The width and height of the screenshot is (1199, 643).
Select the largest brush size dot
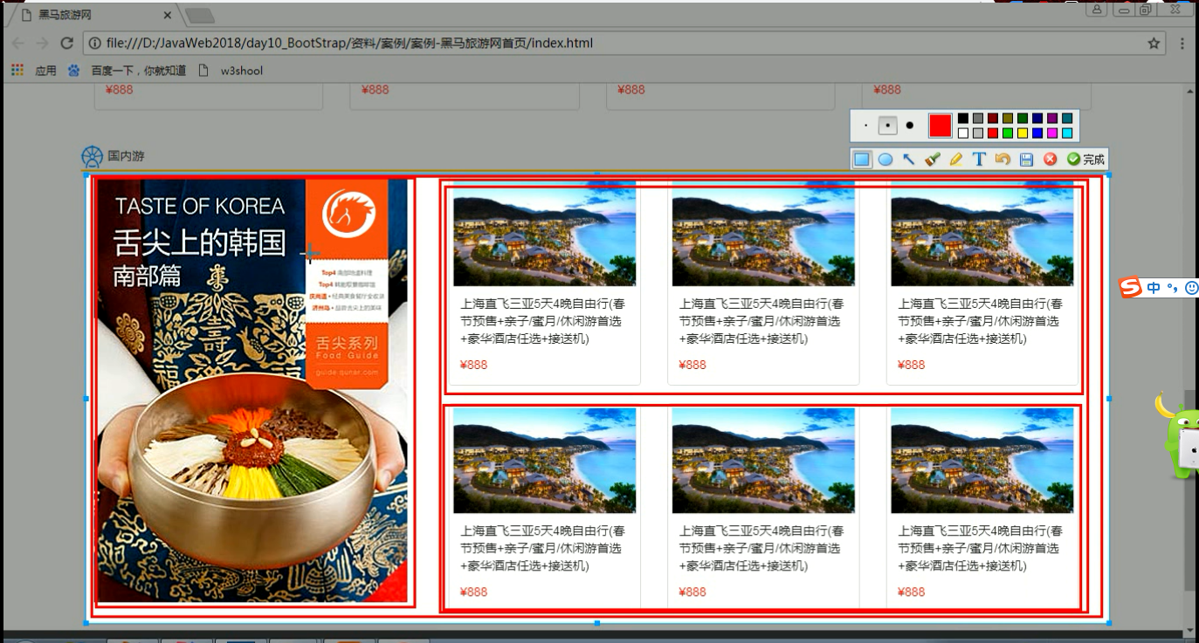pyautogui.click(x=909, y=126)
